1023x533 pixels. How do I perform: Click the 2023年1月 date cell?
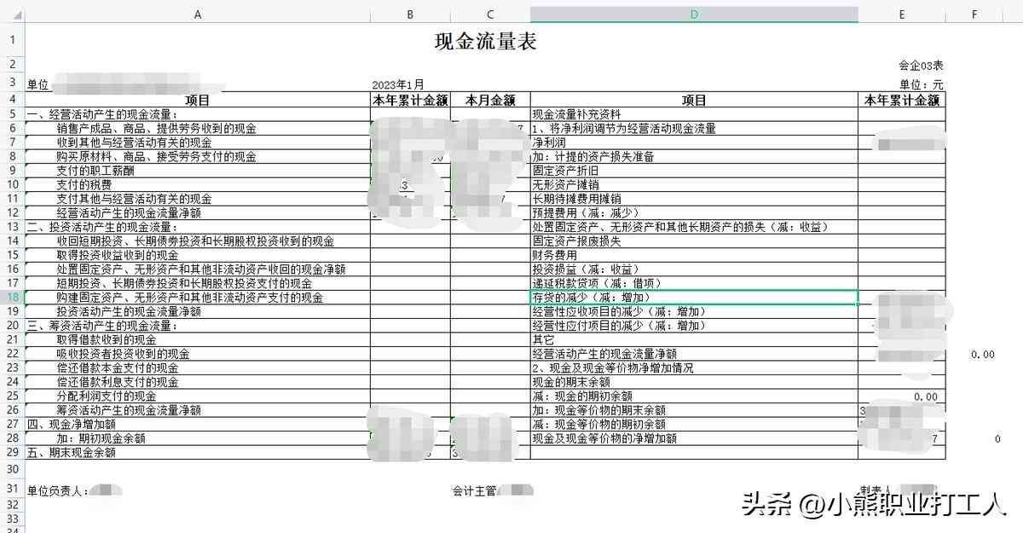(x=398, y=85)
